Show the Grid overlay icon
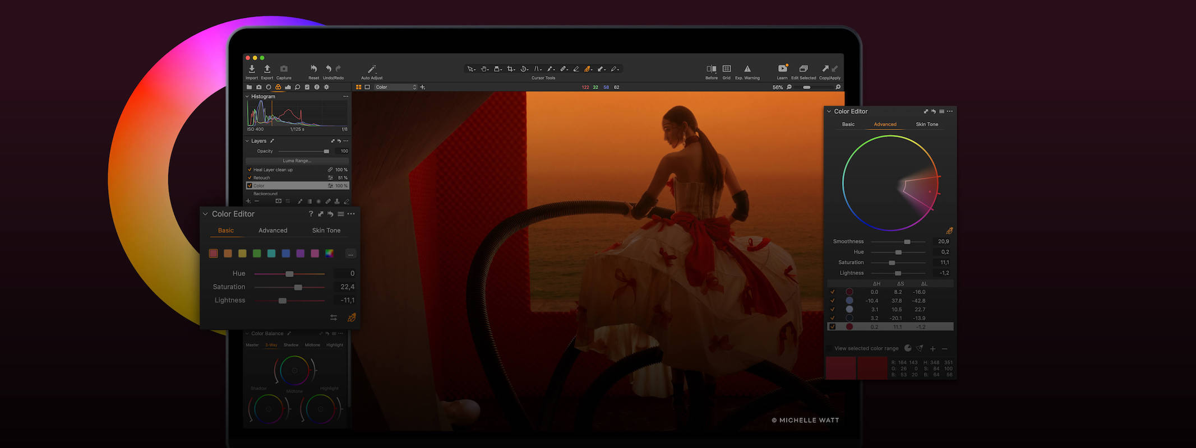The height and width of the screenshot is (448, 1196). [x=727, y=69]
